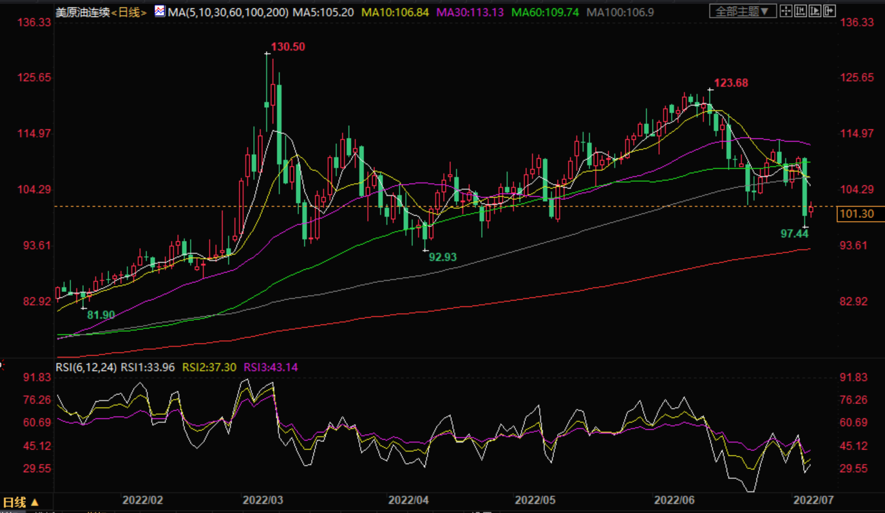Click the left RSI axis value 91.83
The height and width of the screenshot is (513, 885).
37,378
